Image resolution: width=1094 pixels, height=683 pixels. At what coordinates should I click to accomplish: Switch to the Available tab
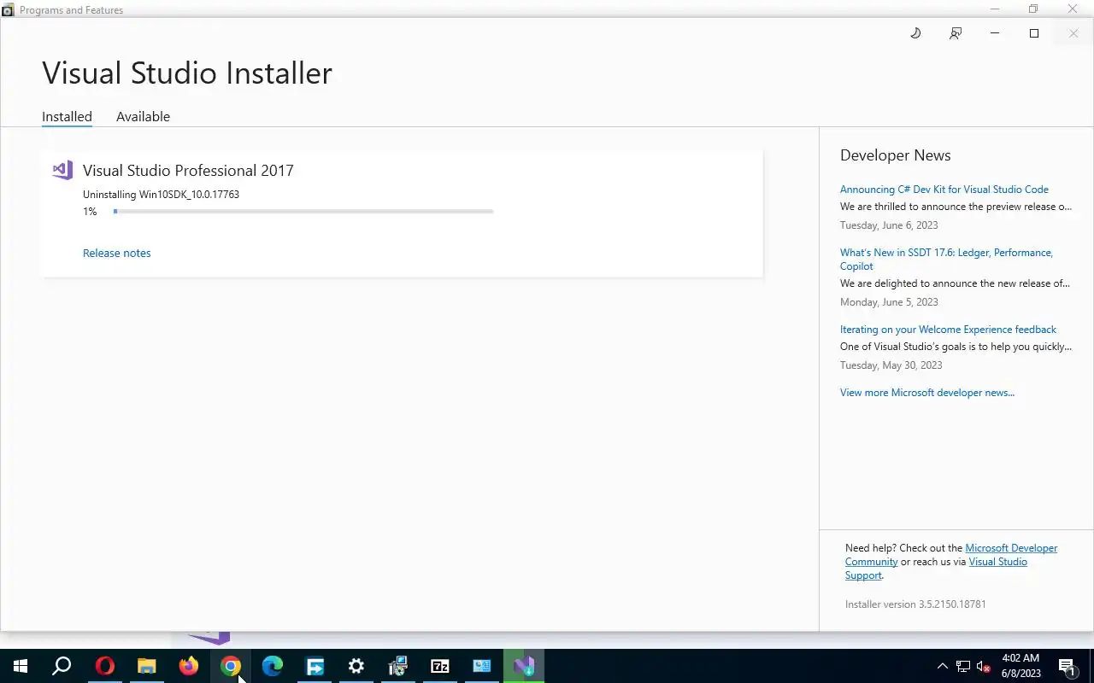pos(143,116)
